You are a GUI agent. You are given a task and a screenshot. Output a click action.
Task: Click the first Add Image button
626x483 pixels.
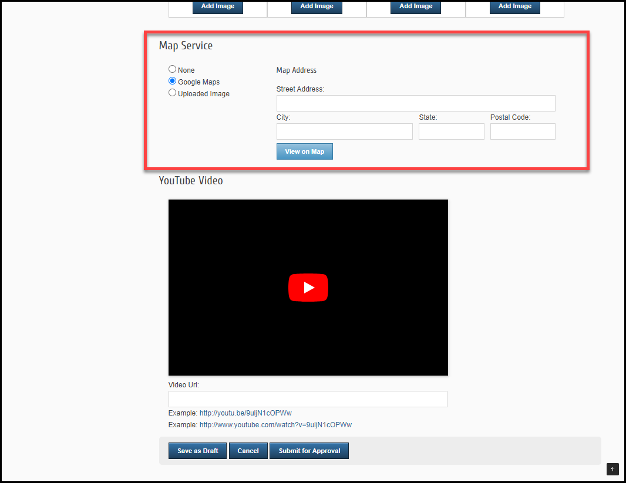click(x=218, y=6)
